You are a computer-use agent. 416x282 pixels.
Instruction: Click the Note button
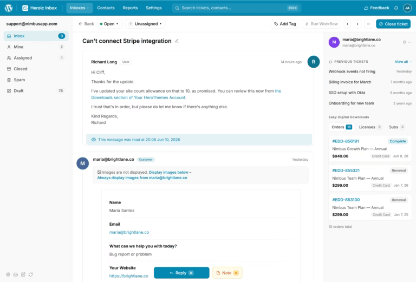227,273
